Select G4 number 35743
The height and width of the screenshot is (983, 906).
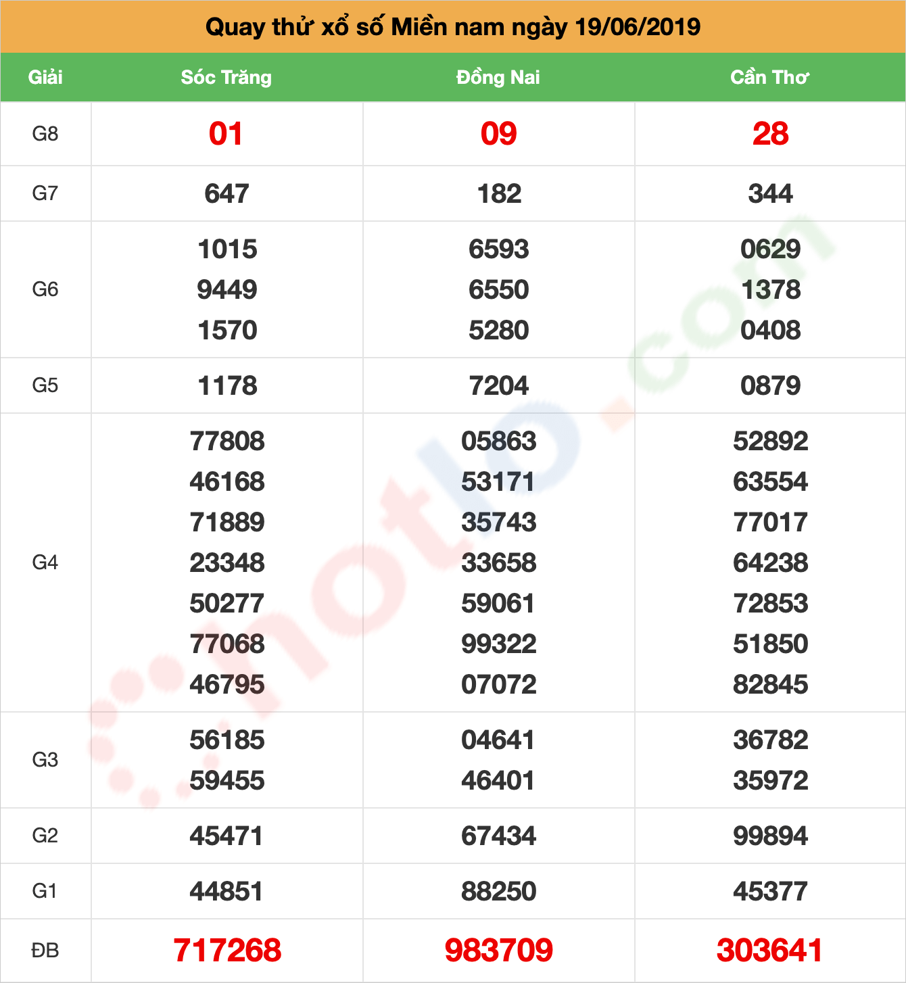[x=499, y=523]
